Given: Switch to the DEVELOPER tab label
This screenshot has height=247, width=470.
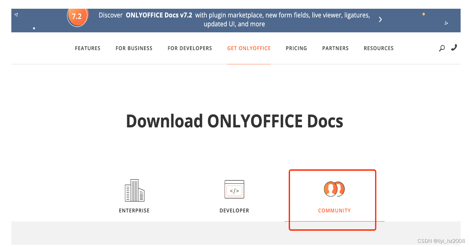Looking at the screenshot, I should tap(234, 210).
